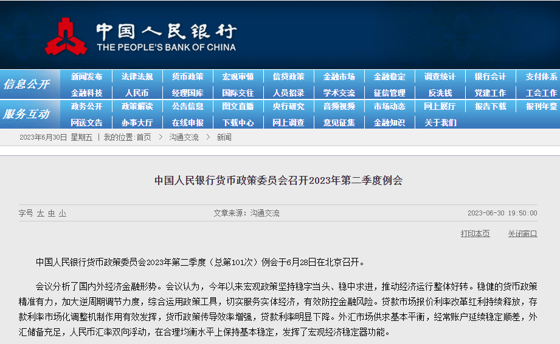Open 报告下载 link
The image size is (560, 344).
pos(490,106)
